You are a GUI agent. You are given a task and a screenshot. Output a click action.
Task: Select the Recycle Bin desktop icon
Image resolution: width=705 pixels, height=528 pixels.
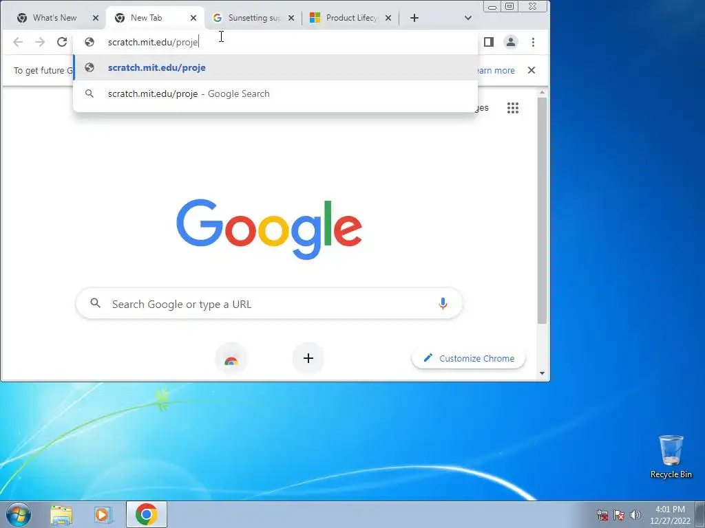pyautogui.click(x=671, y=456)
